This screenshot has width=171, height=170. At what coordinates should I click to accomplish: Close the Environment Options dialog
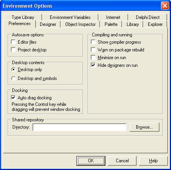point(165,6)
